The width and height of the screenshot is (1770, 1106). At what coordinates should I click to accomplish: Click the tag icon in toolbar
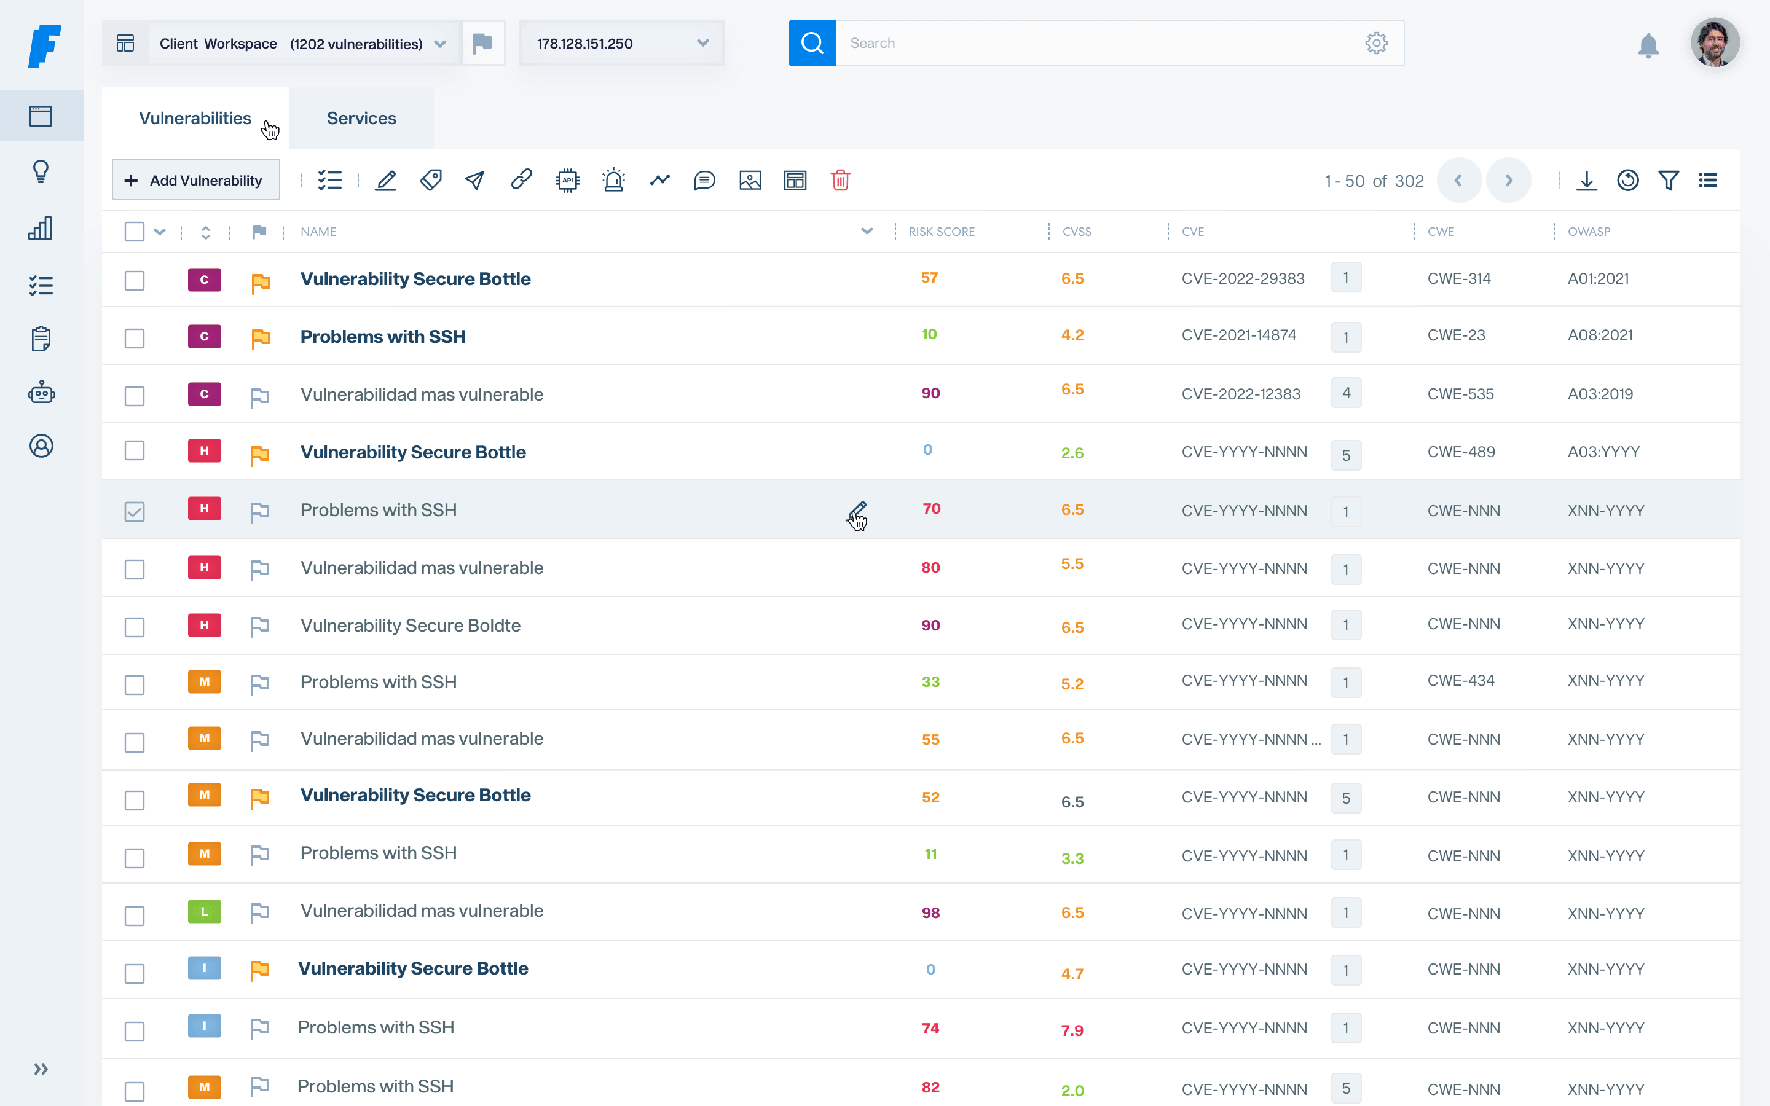[x=431, y=180]
